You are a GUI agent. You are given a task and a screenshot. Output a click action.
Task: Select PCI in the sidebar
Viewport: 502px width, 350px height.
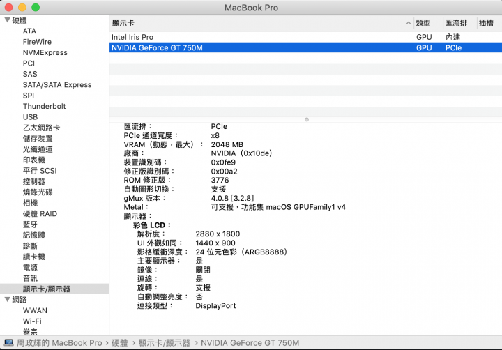29,63
